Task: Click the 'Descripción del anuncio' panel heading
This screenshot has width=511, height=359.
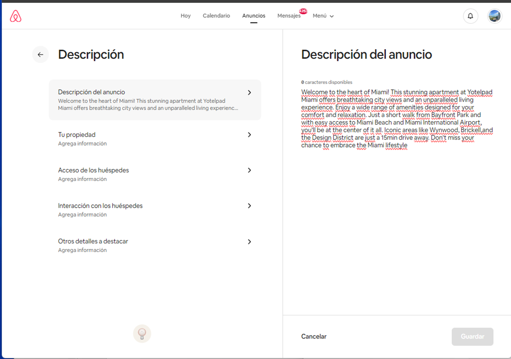Action: [366, 55]
